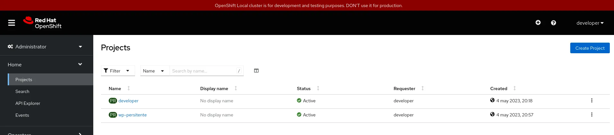Open API Explorer in the sidebar
Image resolution: width=614 pixels, height=135 pixels.
[x=28, y=103]
